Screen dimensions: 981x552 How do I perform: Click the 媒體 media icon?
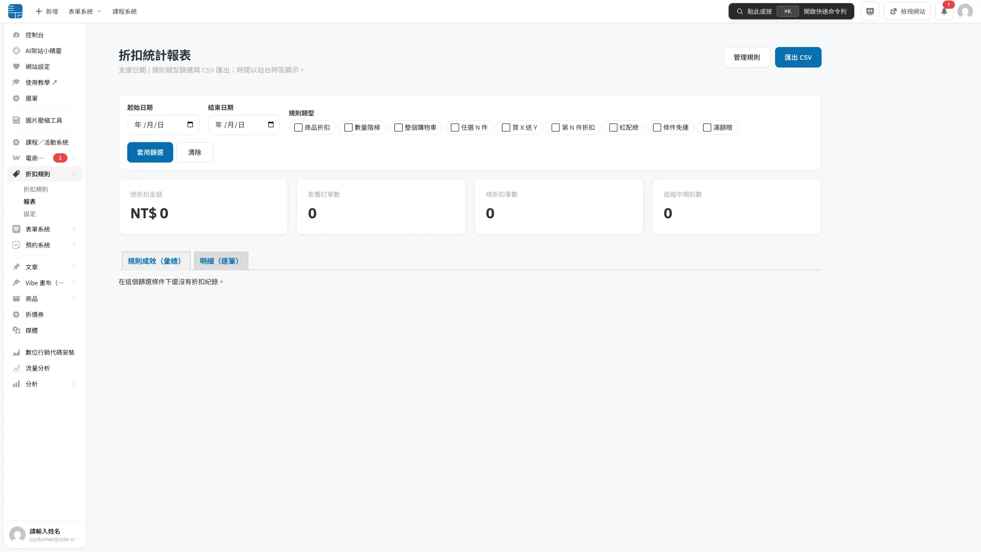pyautogui.click(x=16, y=330)
